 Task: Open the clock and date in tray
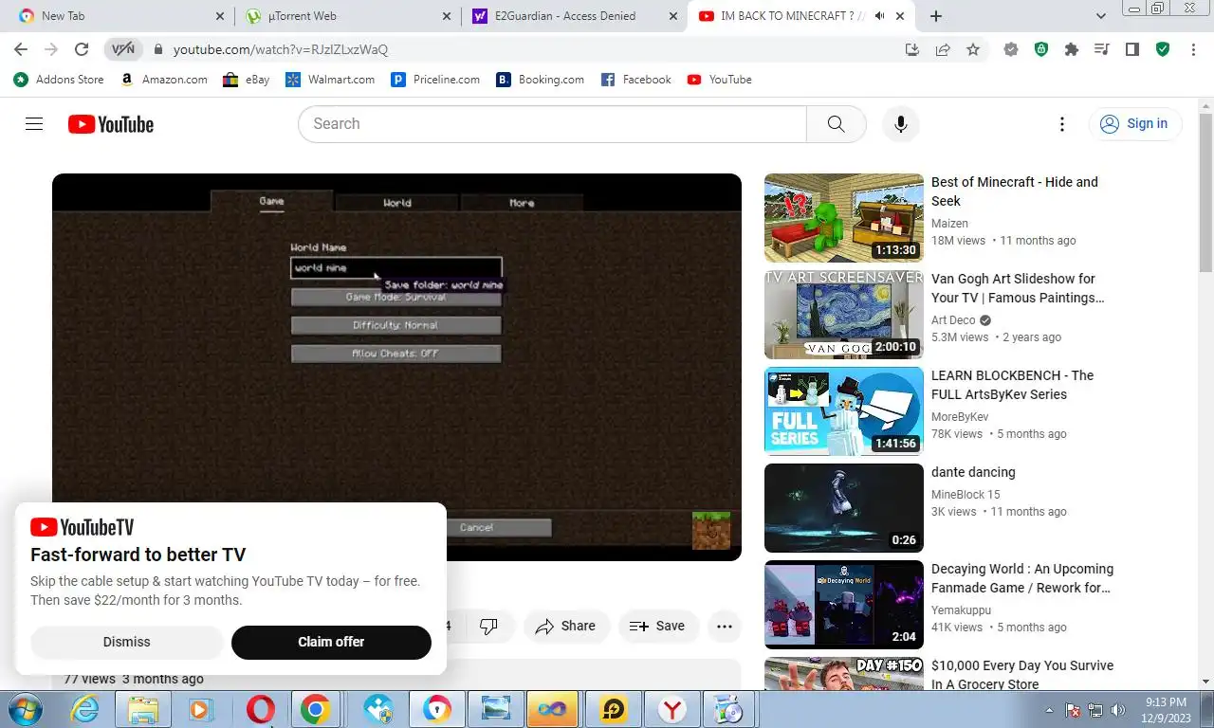[1166, 710]
